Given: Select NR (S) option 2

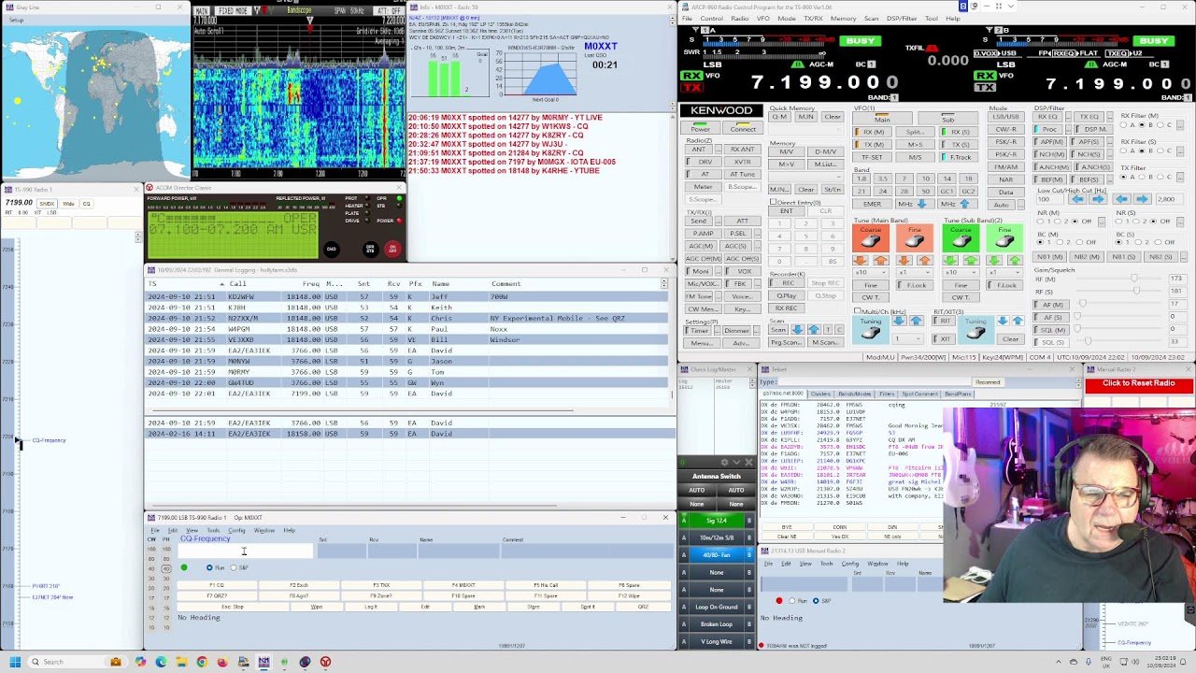Looking at the screenshot, I should tap(1135, 221).
